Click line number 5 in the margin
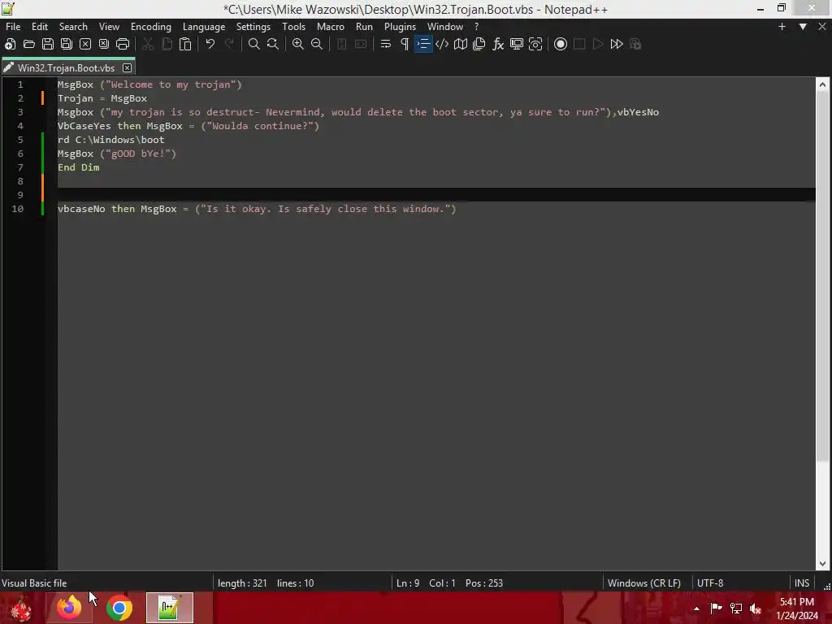 [20, 140]
